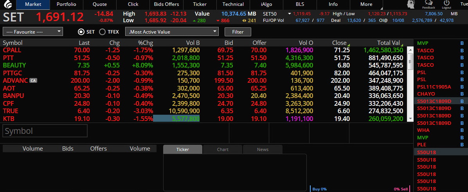The image size is (468, 192).
Task: Switch to Bids Offers menu tab
Action: tap(166, 4)
